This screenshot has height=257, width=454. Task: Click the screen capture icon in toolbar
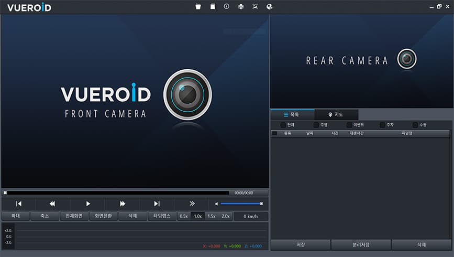pos(255,6)
